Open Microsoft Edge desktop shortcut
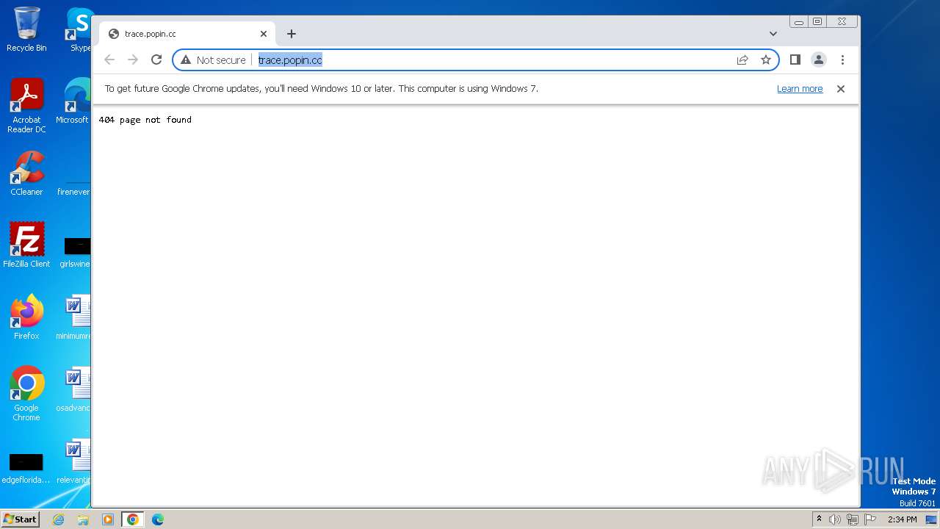940x529 pixels. coord(73,101)
